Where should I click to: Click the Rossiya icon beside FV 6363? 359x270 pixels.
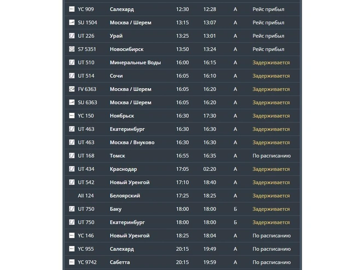click(x=72, y=89)
